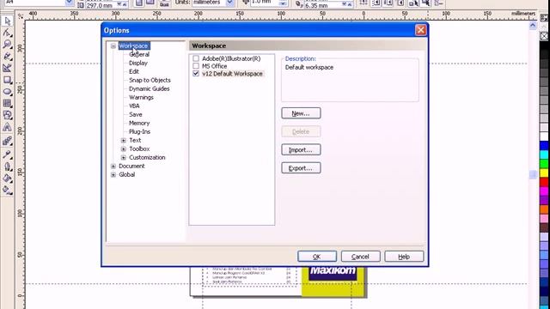This screenshot has width=550, height=309.
Task: Collapse the Workspace tree node
Action: pos(113,45)
